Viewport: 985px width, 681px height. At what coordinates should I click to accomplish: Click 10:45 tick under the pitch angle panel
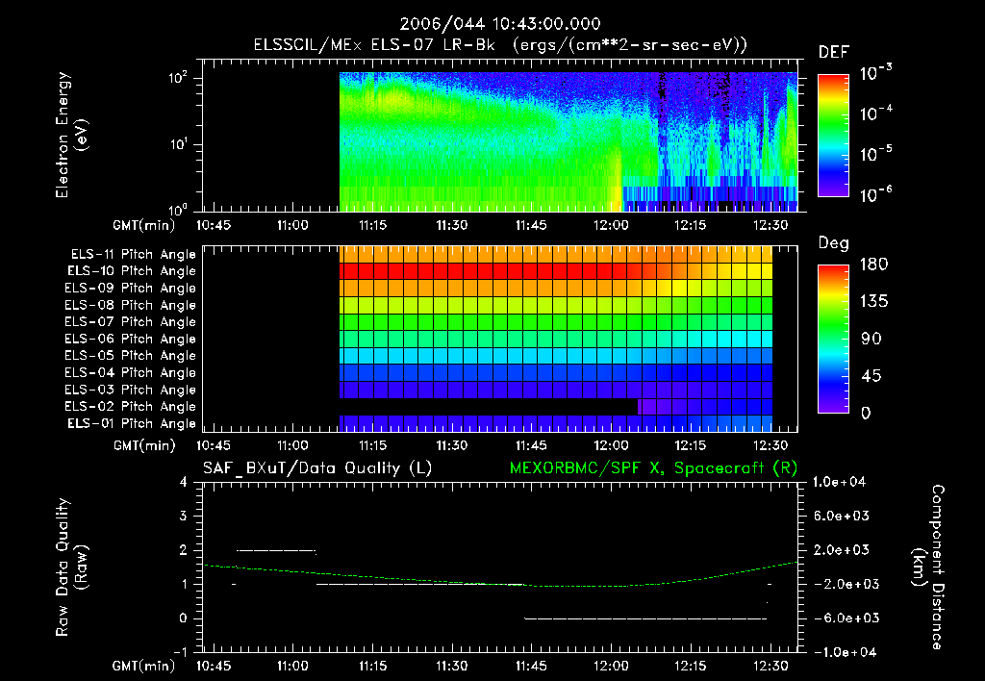(214, 445)
